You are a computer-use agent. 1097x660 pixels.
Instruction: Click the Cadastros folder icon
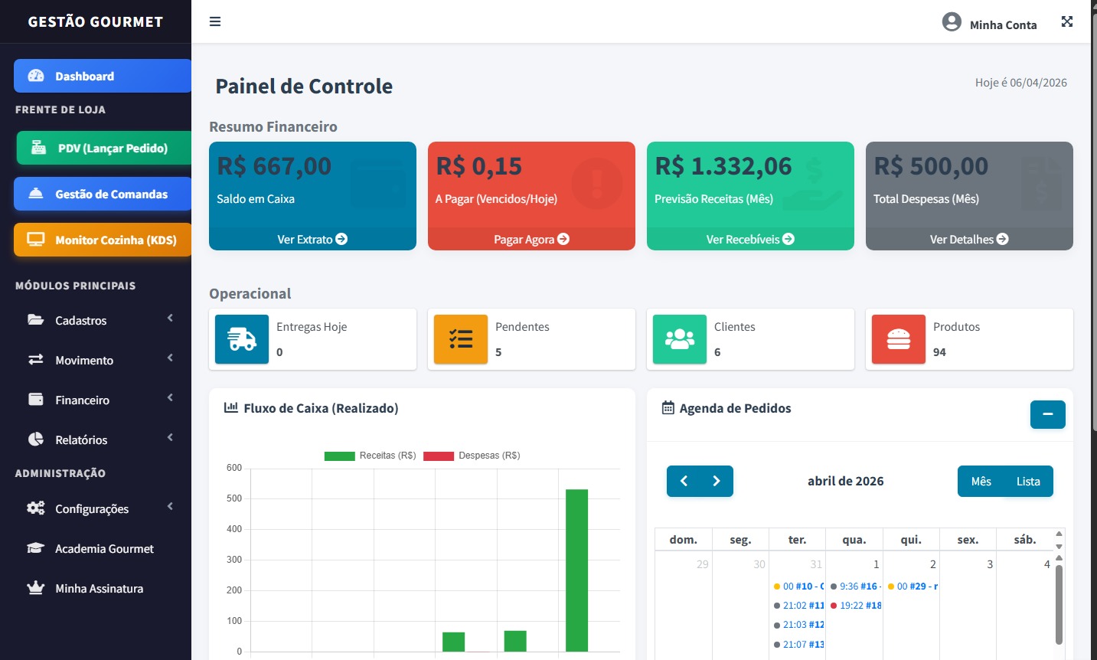36,320
